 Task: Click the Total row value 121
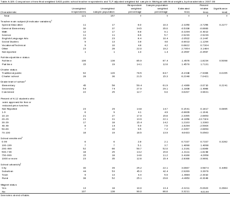[x=84, y=16]
